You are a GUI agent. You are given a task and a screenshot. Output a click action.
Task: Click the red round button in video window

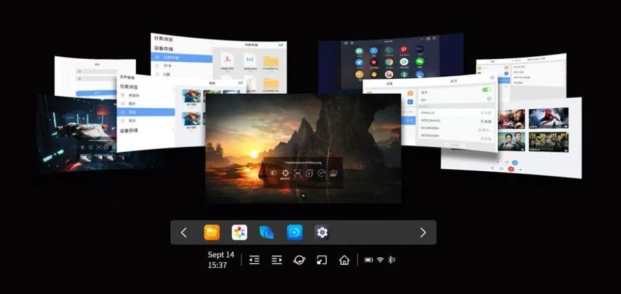coord(511,169)
